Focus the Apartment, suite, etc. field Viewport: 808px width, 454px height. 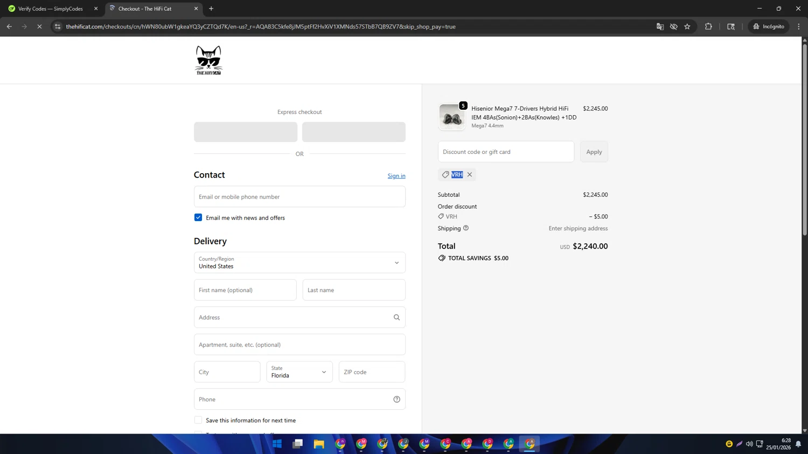299,345
